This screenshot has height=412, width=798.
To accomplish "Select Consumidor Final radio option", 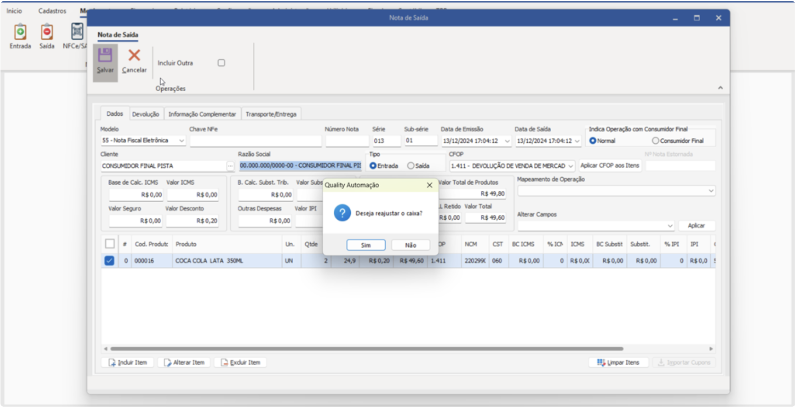I will (x=655, y=141).
